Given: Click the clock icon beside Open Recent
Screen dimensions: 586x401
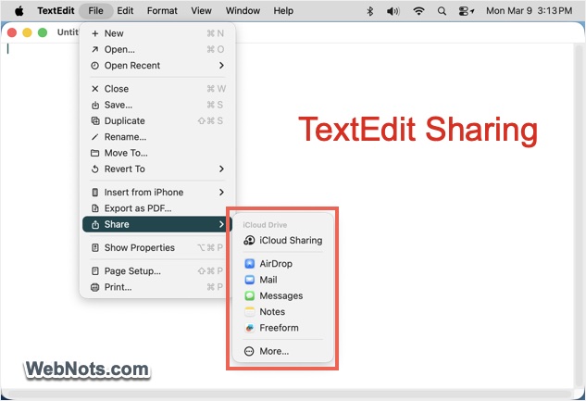Looking at the screenshot, I should pos(95,66).
